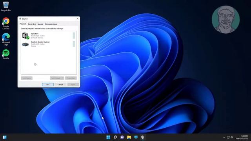Switch to the Recording tab
The image size is (251, 141).
(x=32, y=24)
